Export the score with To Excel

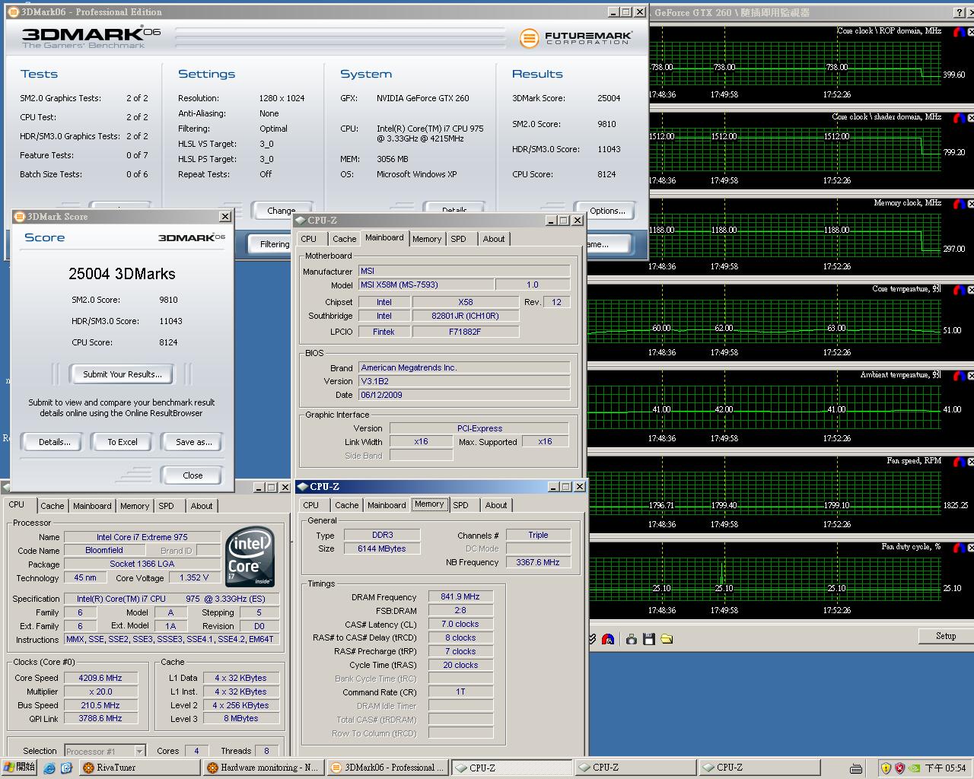(x=123, y=442)
